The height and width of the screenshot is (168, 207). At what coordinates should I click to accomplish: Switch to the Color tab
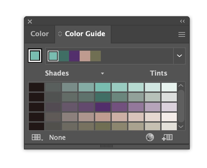39,34
